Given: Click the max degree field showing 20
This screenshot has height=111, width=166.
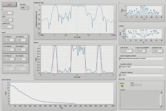Looking at the screenshot, I should point(23,49).
